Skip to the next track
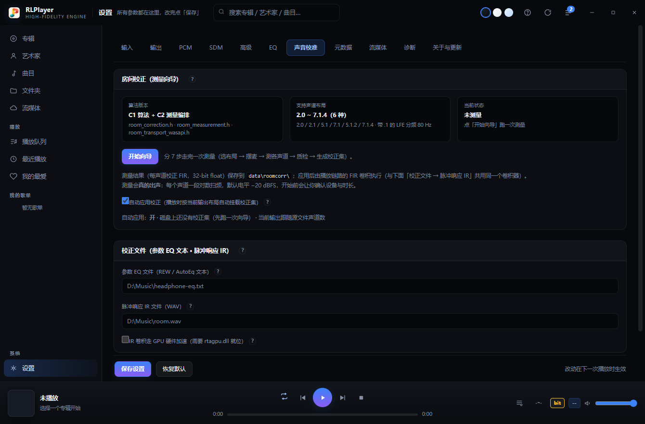Screen dimensions: 645x424 pyautogui.click(x=343, y=397)
